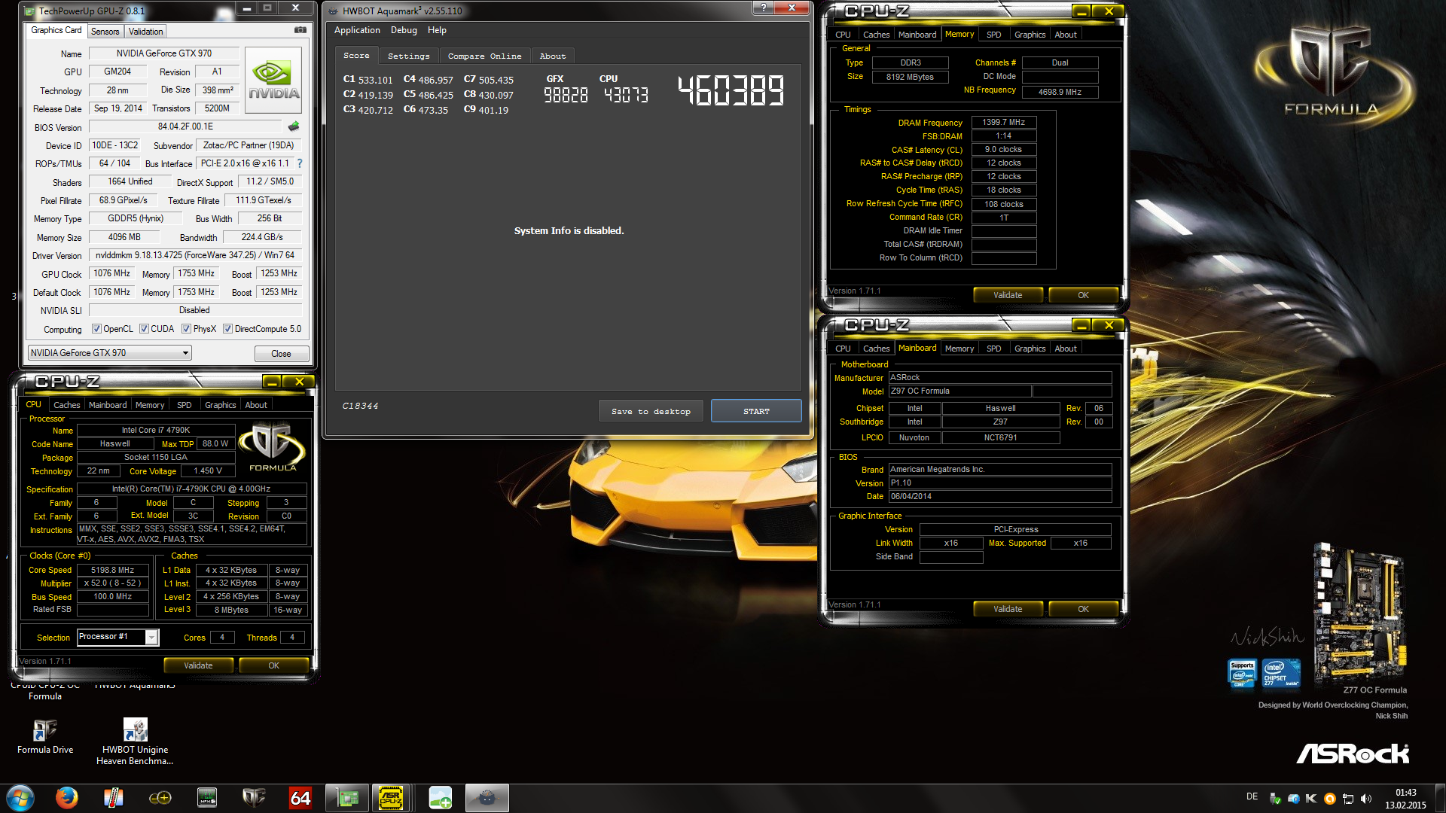Toggle the CUDA checkbox in GPU-Z

pyautogui.click(x=144, y=329)
